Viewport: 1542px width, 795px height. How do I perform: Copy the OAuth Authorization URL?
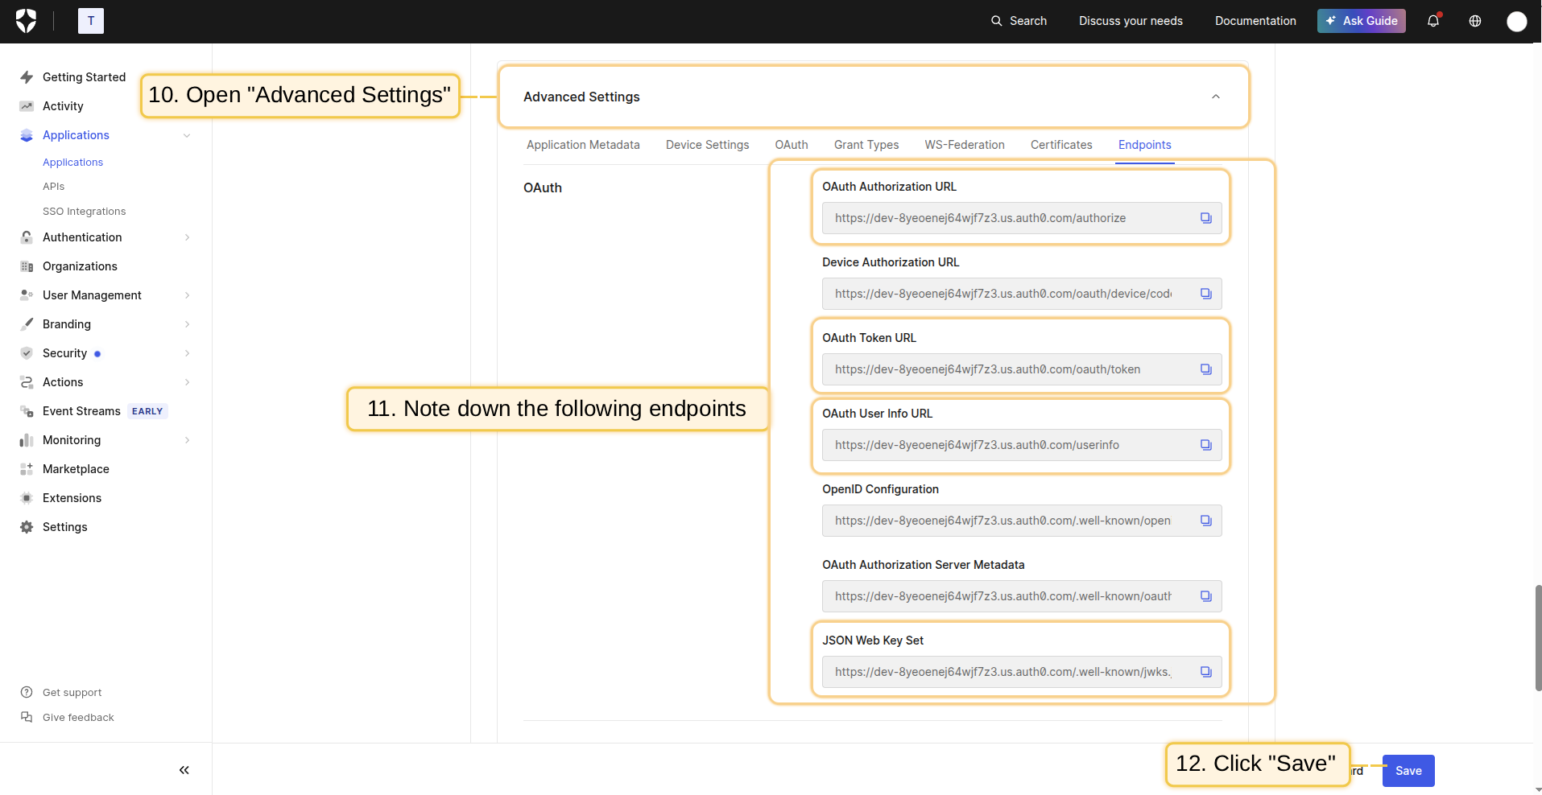tap(1205, 218)
